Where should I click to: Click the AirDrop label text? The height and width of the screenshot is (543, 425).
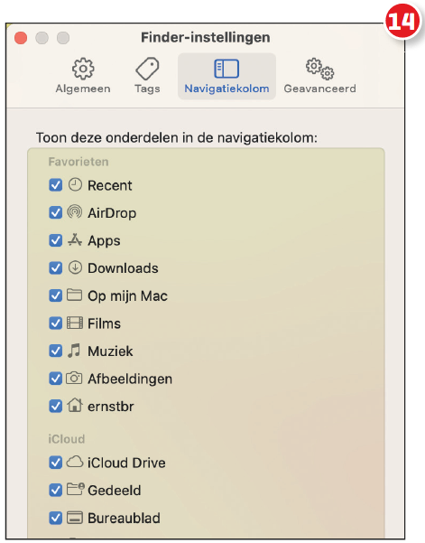pyautogui.click(x=112, y=213)
